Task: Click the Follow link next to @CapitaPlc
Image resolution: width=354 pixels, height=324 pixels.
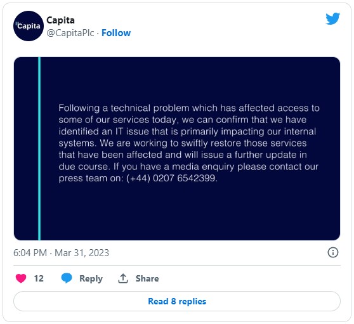Action: pyautogui.click(x=116, y=33)
